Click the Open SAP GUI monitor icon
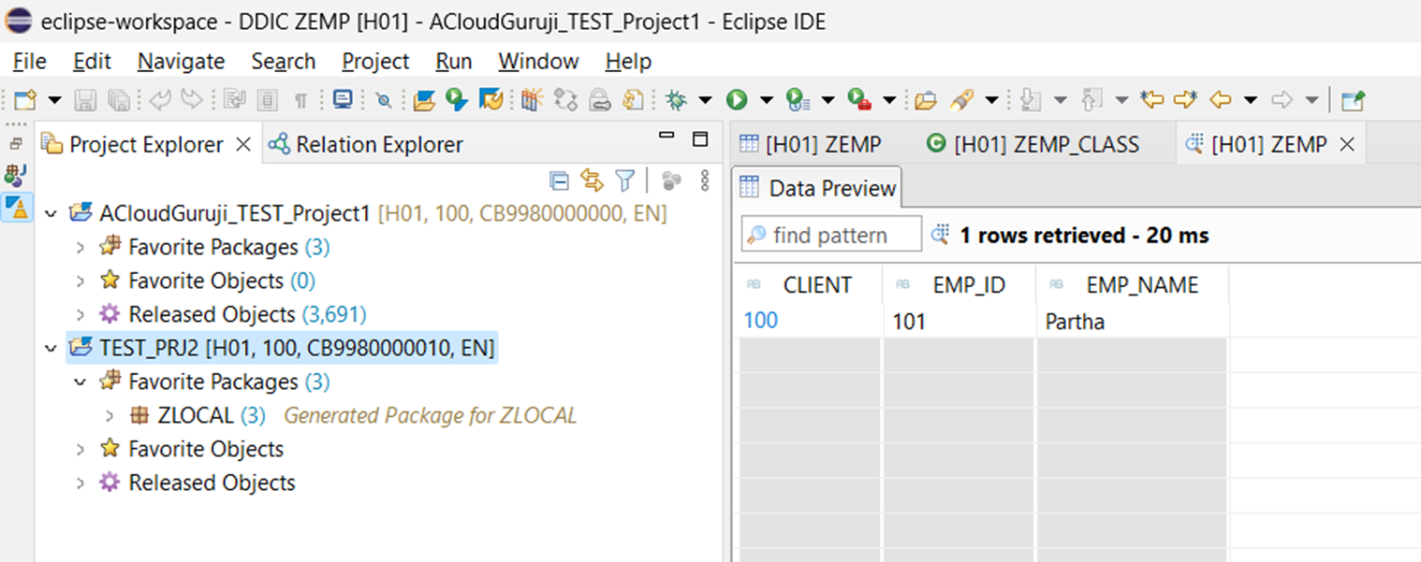 coord(343,99)
